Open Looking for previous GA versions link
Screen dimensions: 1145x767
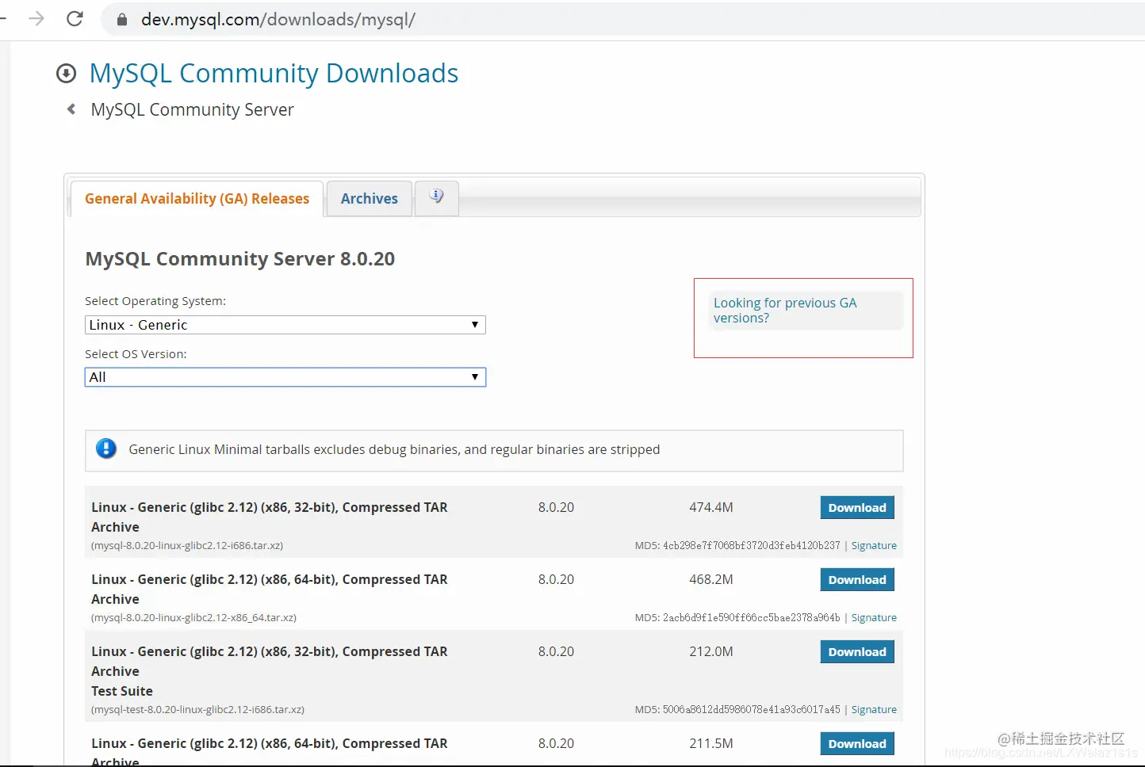(785, 311)
